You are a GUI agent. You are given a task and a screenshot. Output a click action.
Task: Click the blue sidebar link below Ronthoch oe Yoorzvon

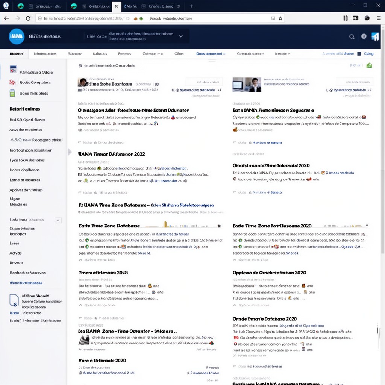26,283
